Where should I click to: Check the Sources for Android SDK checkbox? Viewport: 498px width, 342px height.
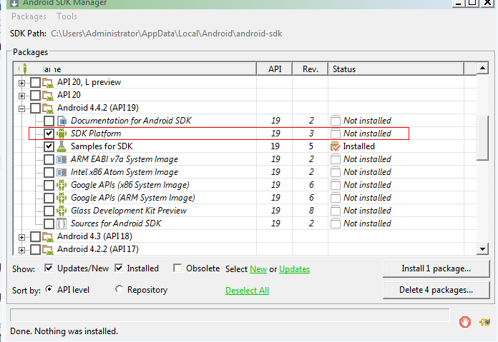click(x=49, y=223)
